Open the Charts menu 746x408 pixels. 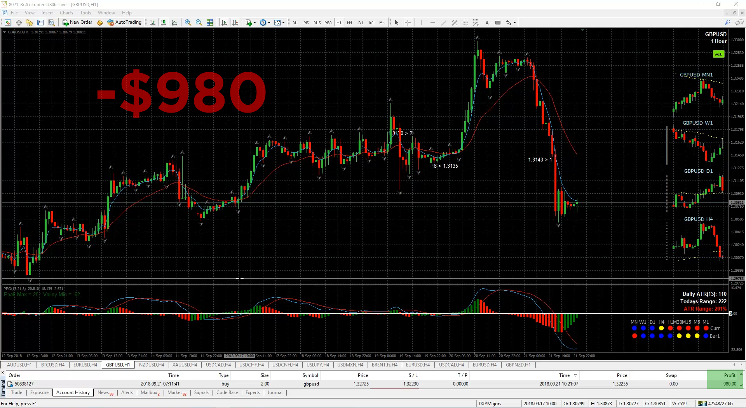[66, 12]
